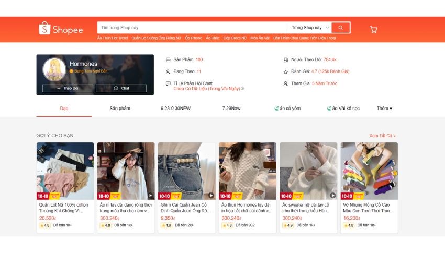Click 'Bàn Phím Chơi Game Trên Điện Thoại' link
Screen dimensions: 445x253
pyautogui.click(x=305, y=38)
